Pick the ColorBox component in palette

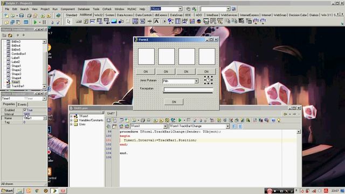(x=192, y=22)
